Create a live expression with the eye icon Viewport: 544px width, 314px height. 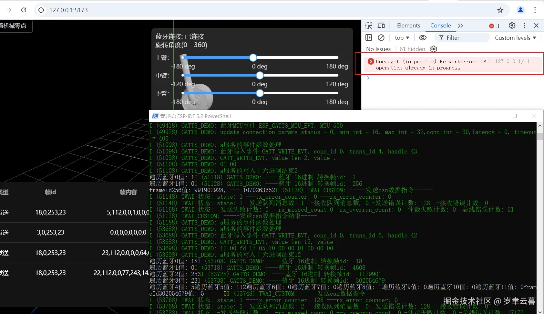pos(423,38)
